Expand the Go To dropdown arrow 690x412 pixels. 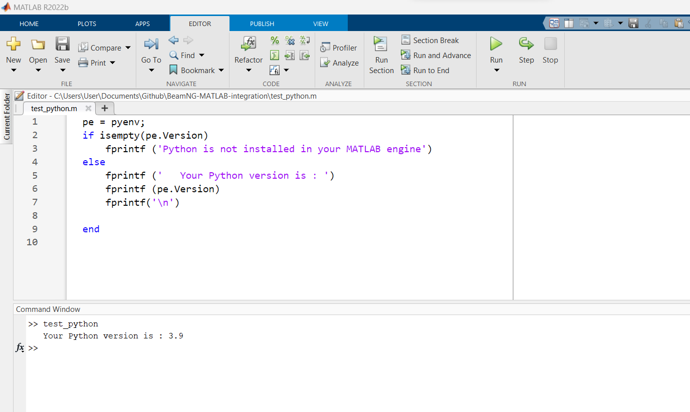pyautogui.click(x=151, y=70)
